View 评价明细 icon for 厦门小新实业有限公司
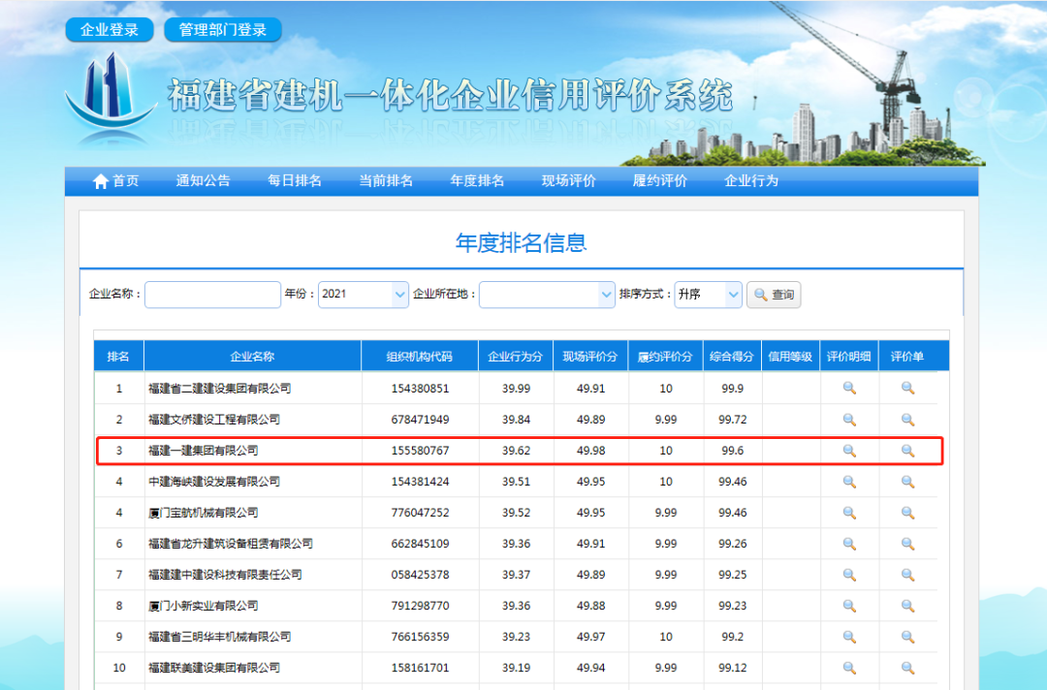 point(849,606)
